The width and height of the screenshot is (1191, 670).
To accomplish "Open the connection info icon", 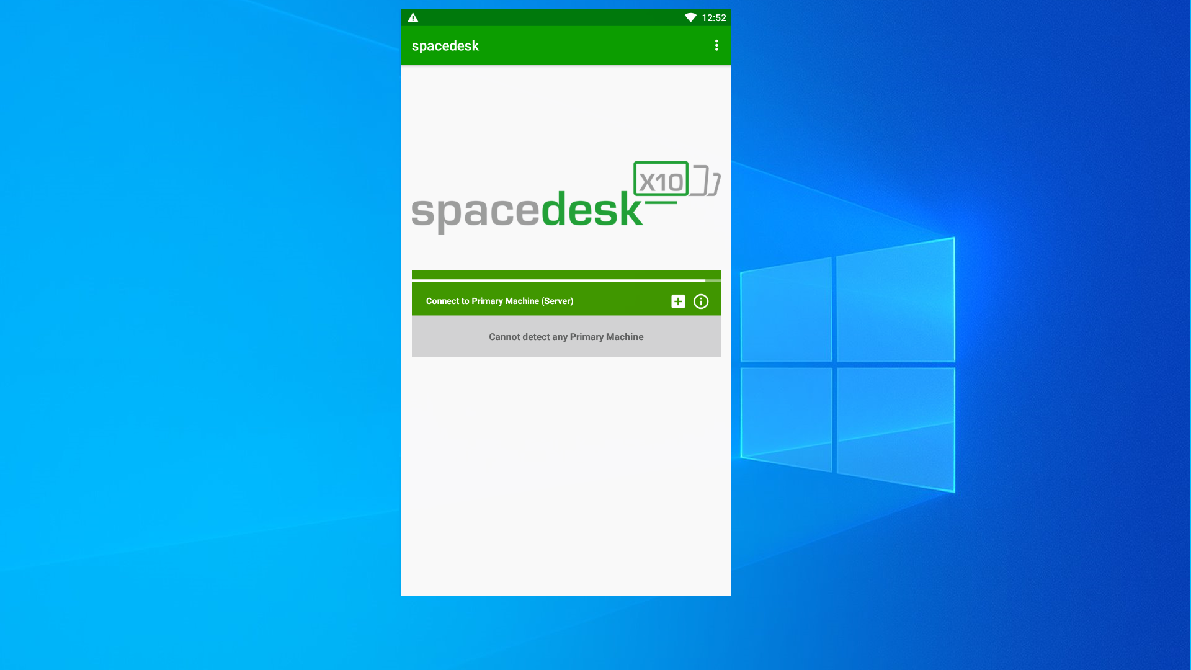I will pyautogui.click(x=701, y=301).
